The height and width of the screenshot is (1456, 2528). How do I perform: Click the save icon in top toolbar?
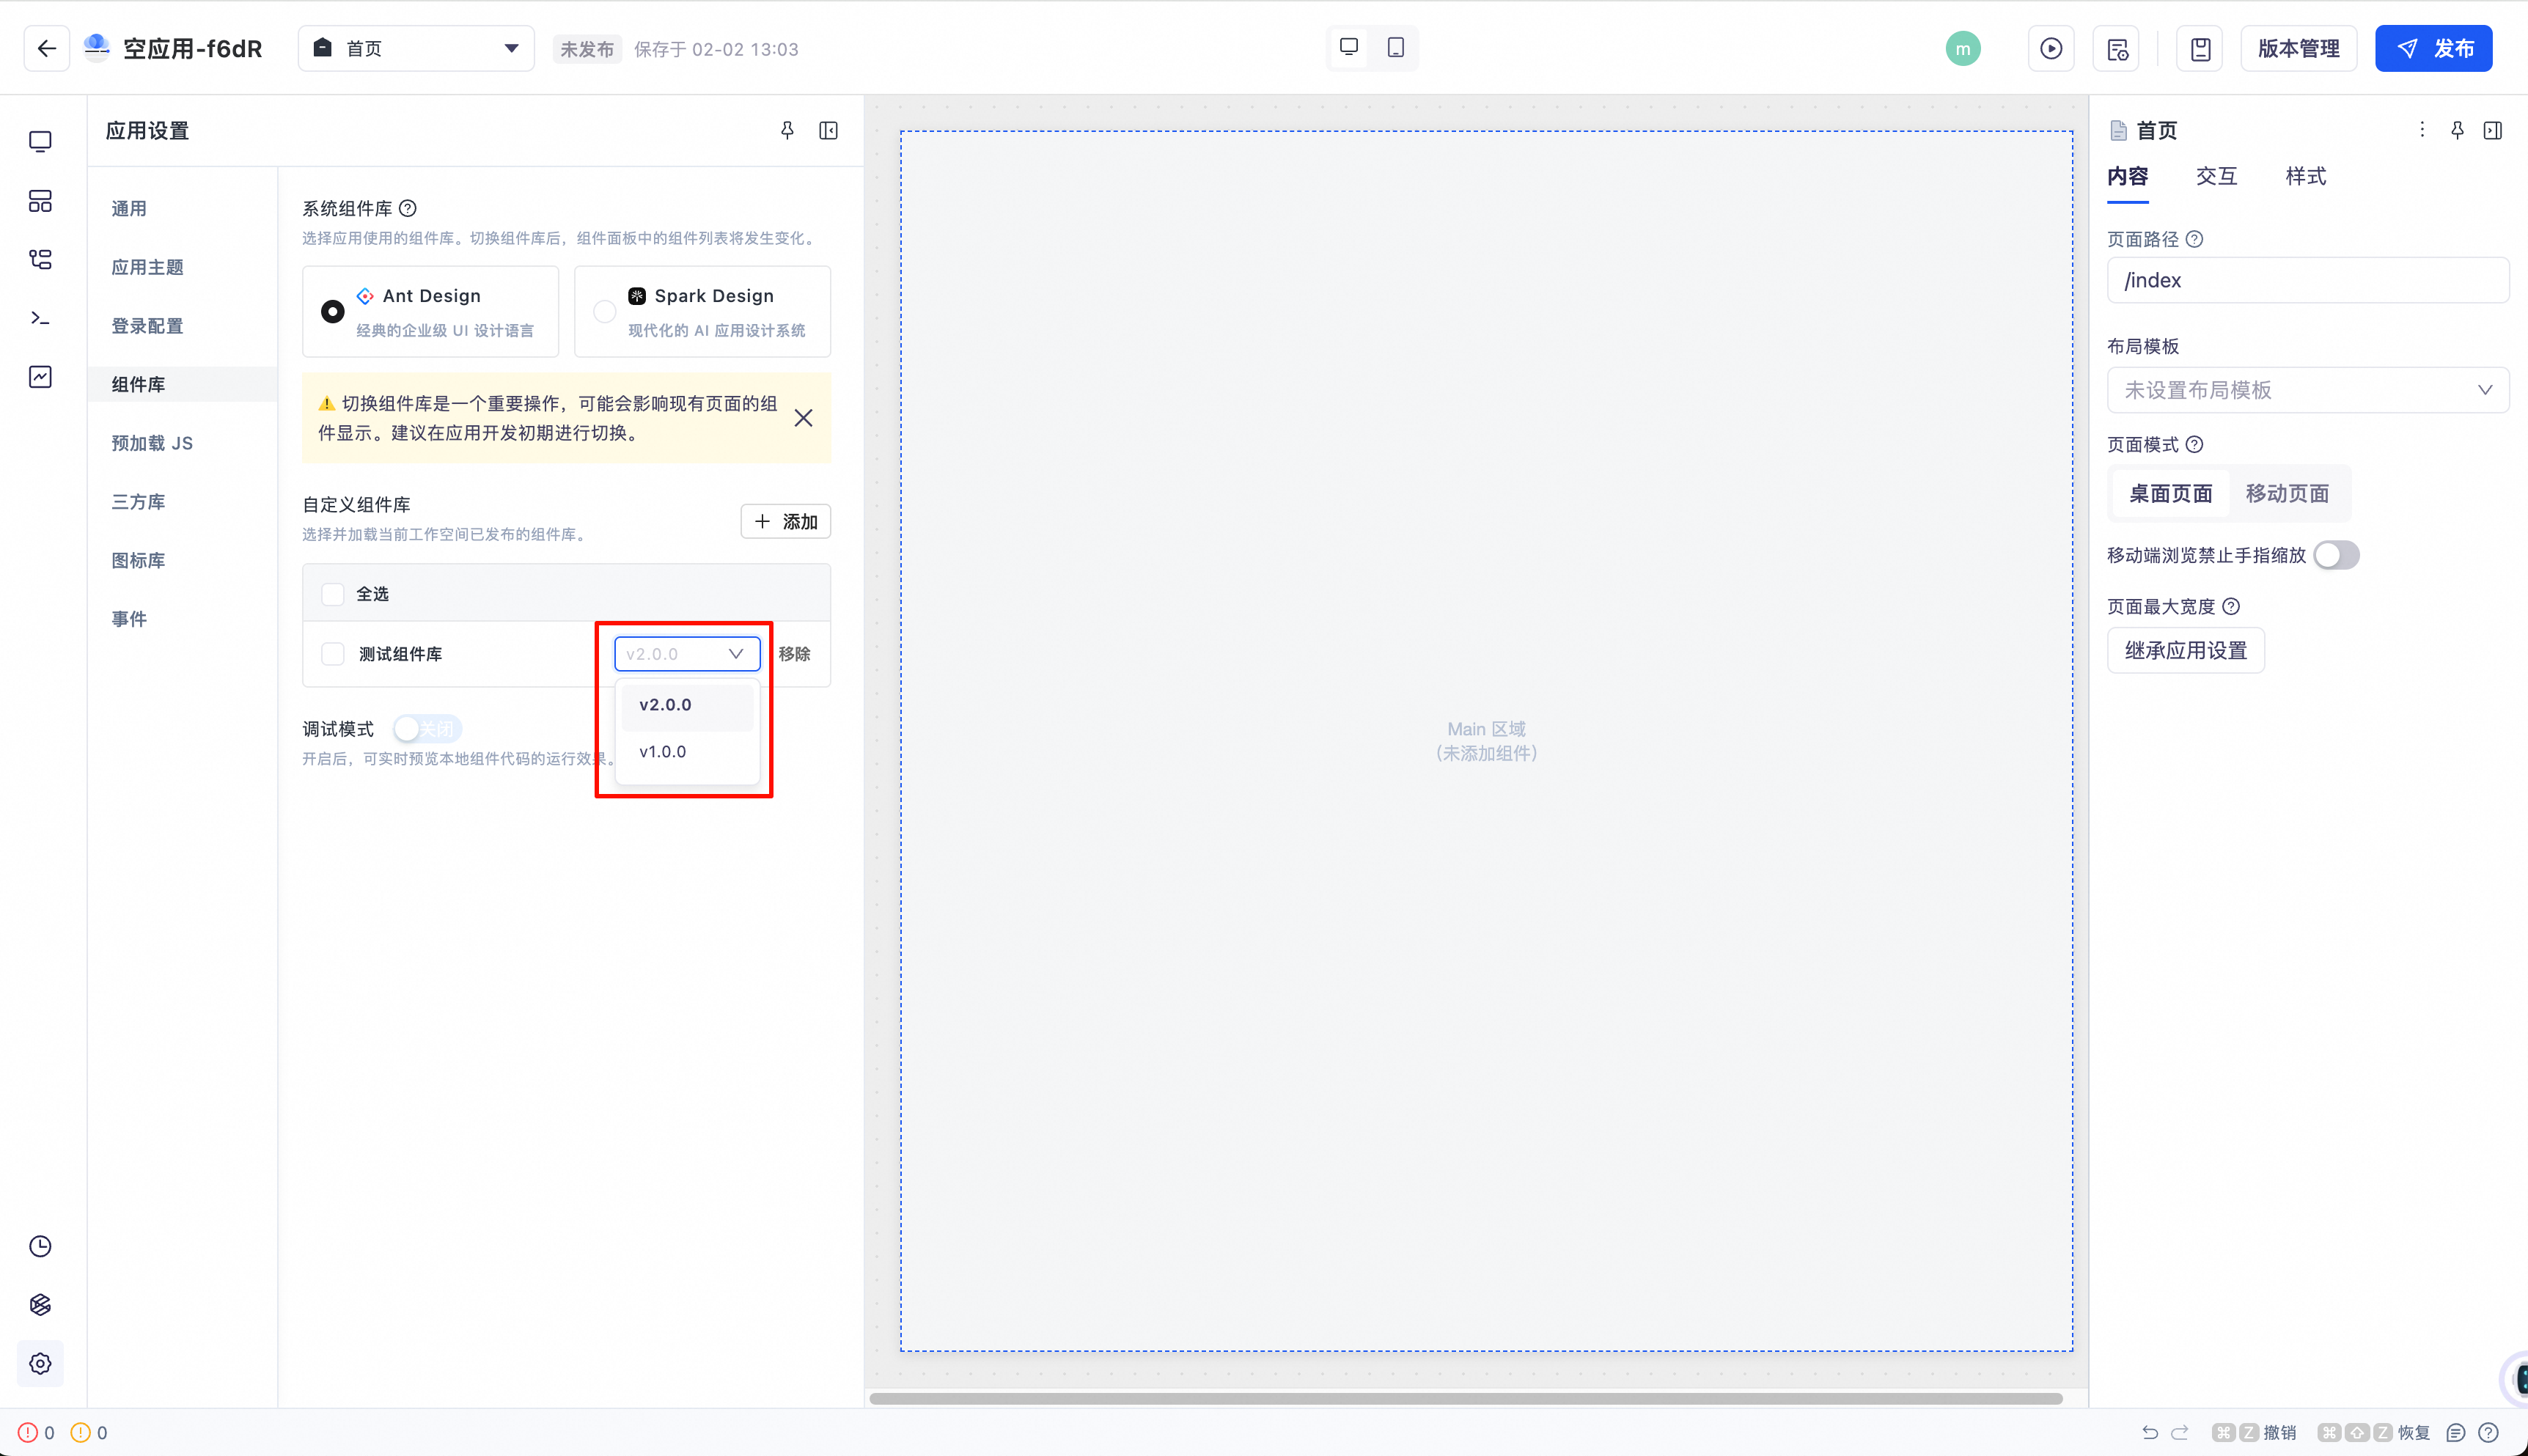pos(2200,48)
